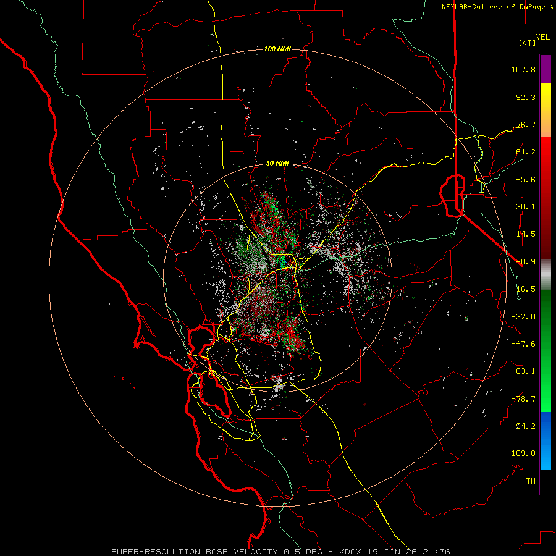Screen dimensions: 556x556
Task: Click the Super-Resolution Base Velocity caption at bottom
Action: coord(281,552)
